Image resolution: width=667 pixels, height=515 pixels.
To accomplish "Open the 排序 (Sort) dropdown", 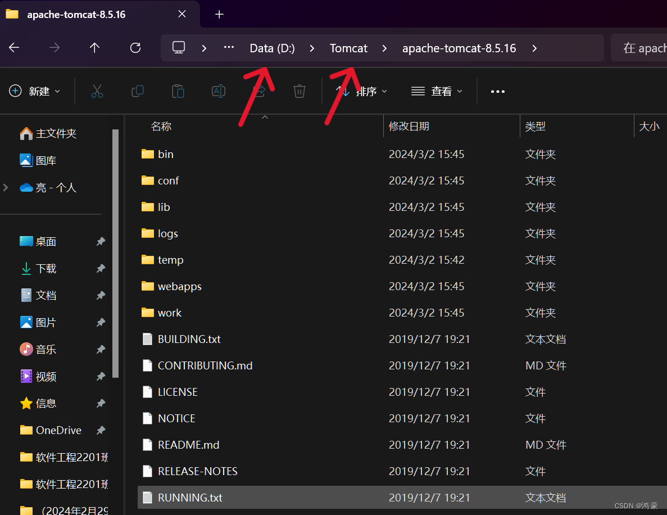I will point(361,91).
